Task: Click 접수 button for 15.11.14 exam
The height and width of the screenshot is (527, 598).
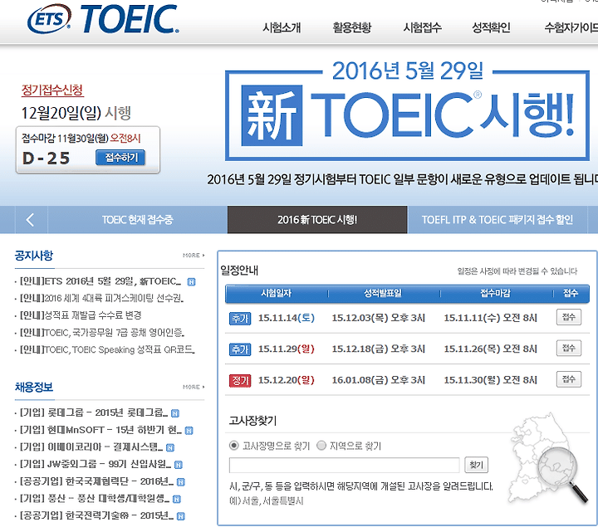Action: coord(569,317)
